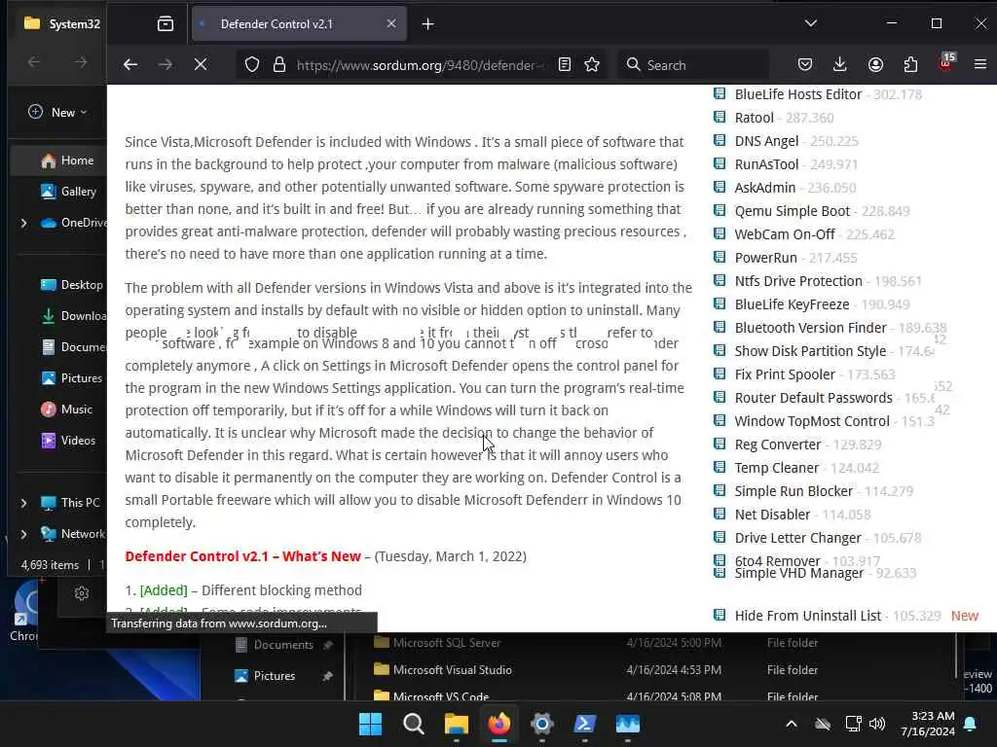Open Ntfs Drive Protection link
The image size is (997, 747).
[x=798, y=281]
